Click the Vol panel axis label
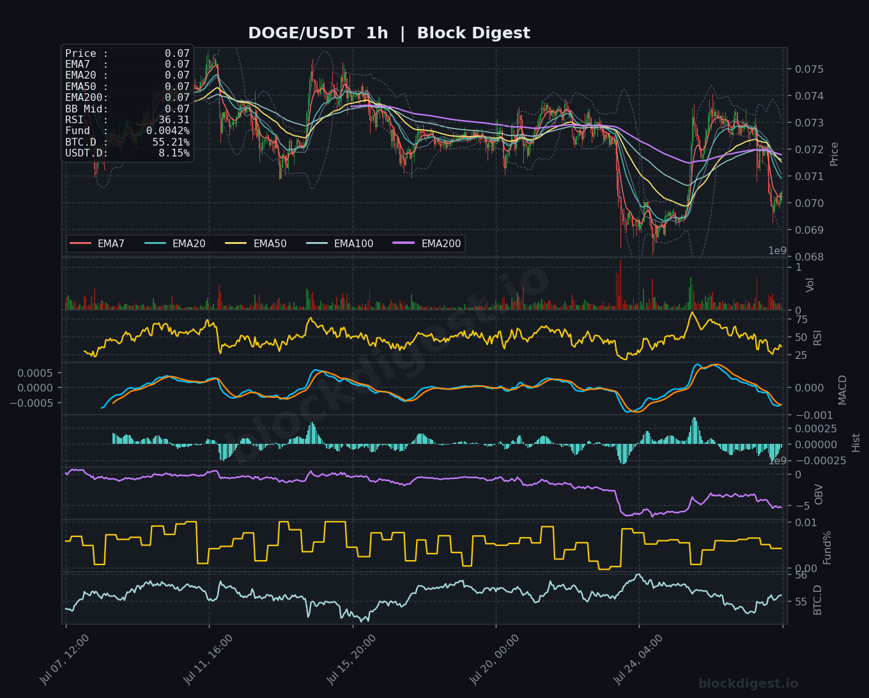The height and width of the screenshot is (698, 869). click(x=810, y=285)
